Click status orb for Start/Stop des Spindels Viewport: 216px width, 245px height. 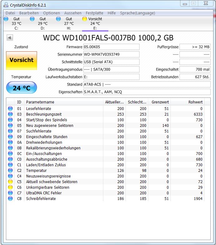[10, 120]
